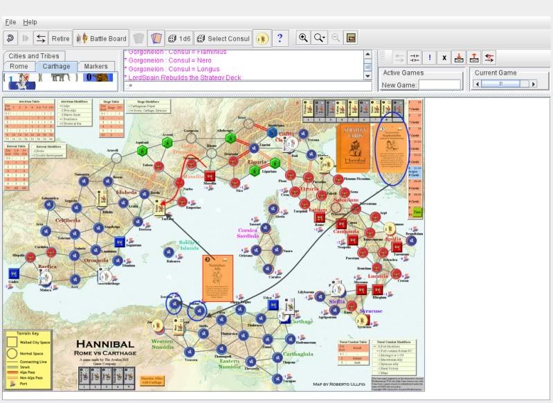Toggle the map overview window icon

(351, 38)
